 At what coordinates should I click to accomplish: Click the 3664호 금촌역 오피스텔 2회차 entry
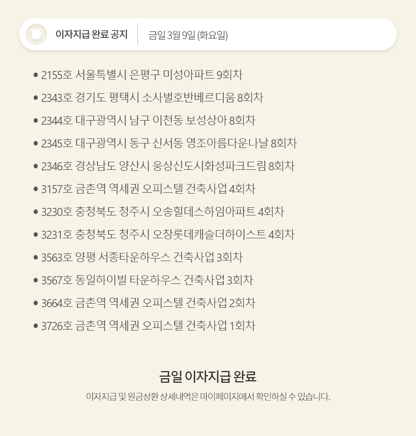148,303
